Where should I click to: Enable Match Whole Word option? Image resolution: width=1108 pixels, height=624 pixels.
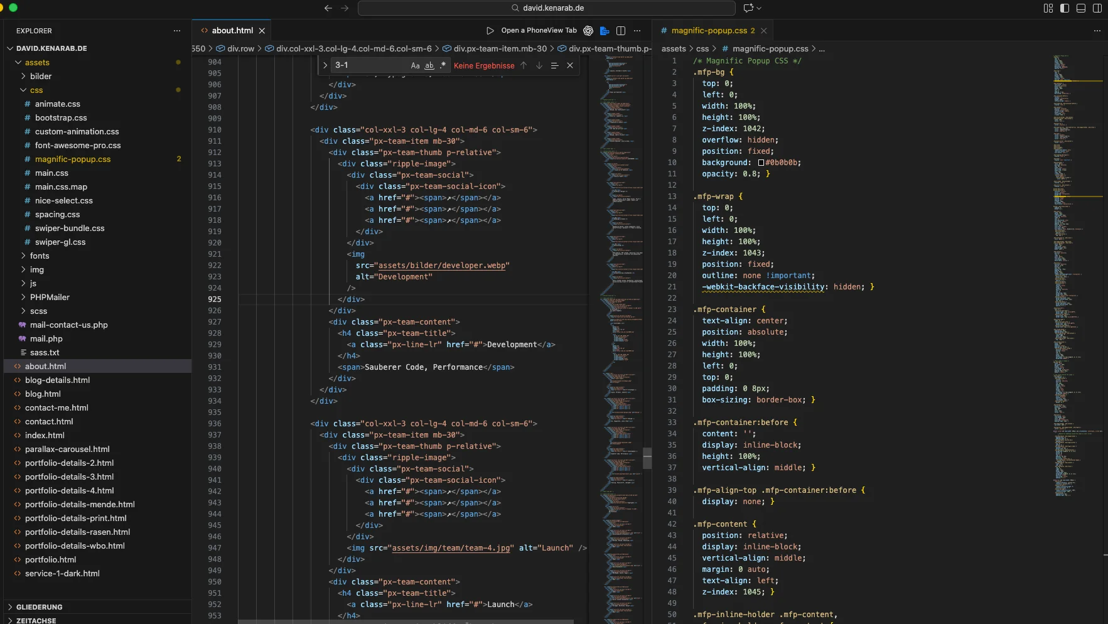[x=429, y=65]
